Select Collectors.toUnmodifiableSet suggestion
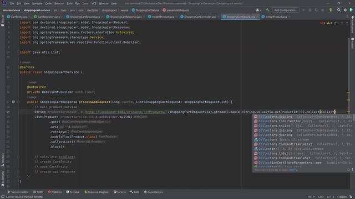355x199 pixels. pos(302,158)
